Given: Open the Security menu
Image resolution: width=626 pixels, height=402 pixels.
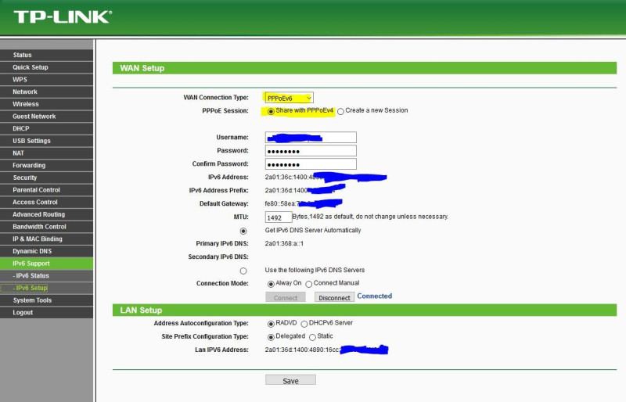Looking at the screenshot, I should pos(46,178).
